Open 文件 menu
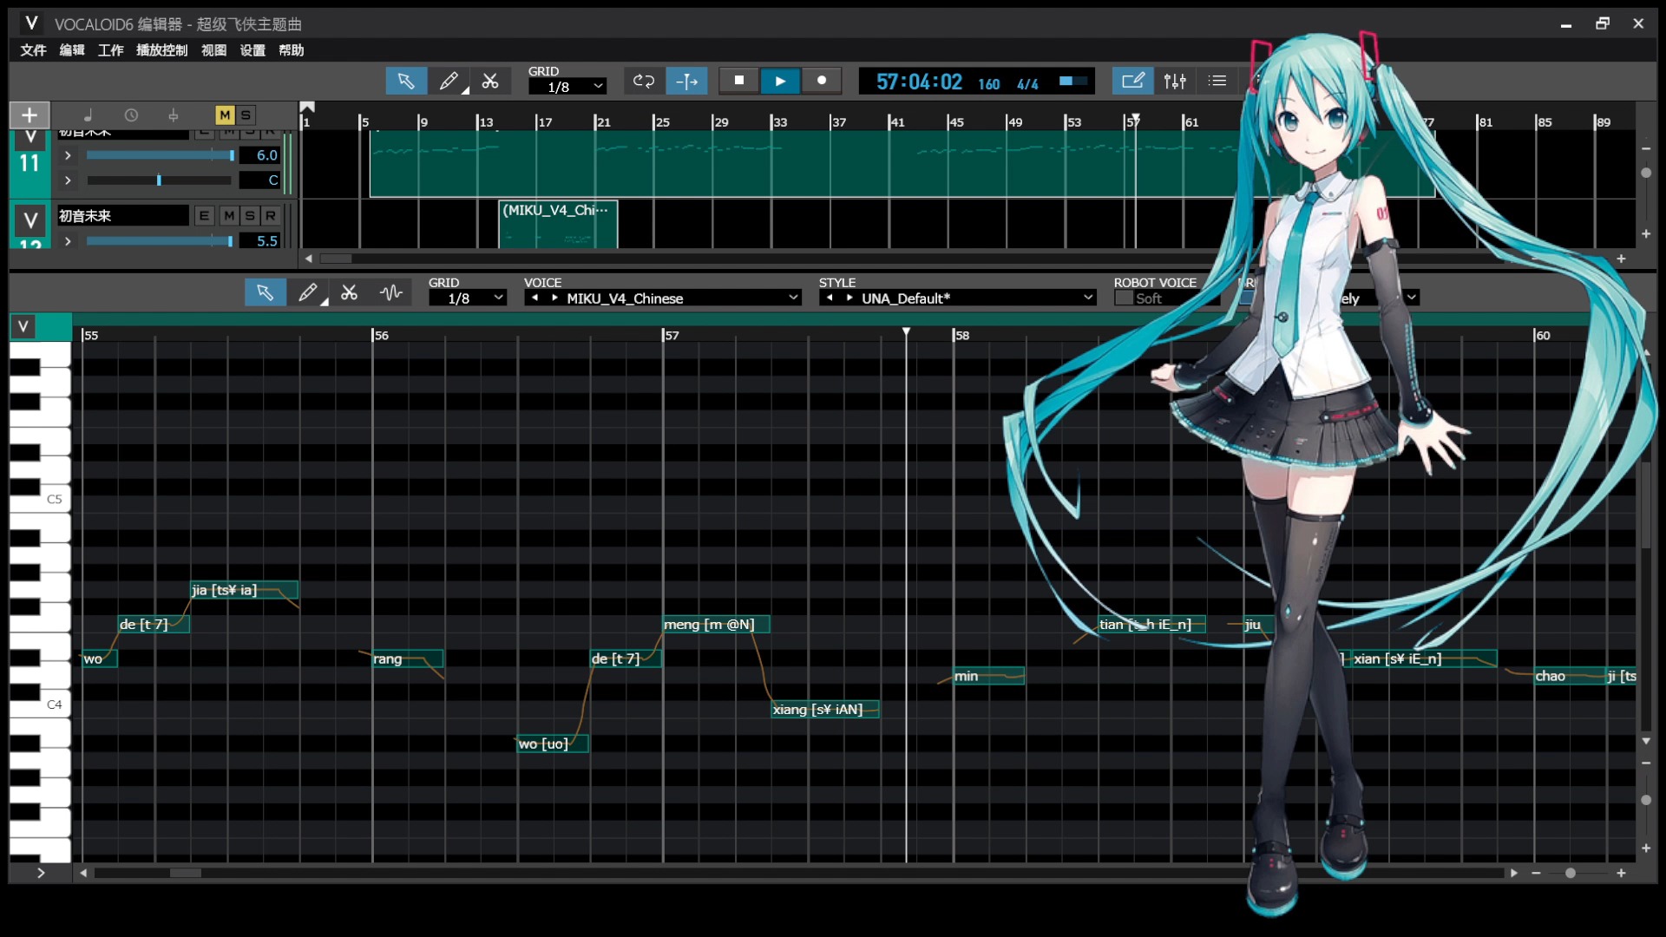 [x=33, y=50]
